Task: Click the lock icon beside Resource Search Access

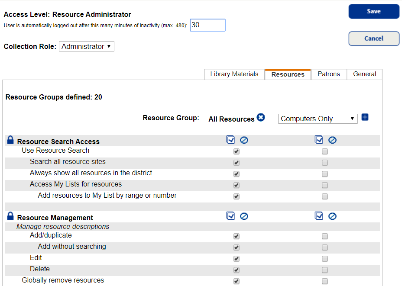Action: pyautogui.click(x=10, y=140)
